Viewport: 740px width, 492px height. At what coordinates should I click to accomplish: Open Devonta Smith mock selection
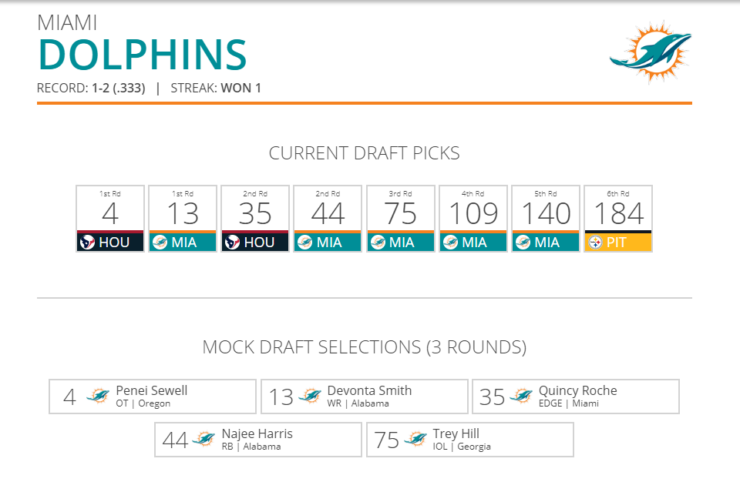[365, 397]
